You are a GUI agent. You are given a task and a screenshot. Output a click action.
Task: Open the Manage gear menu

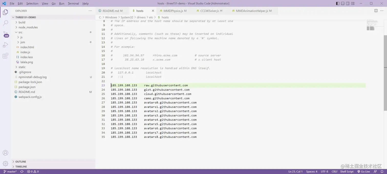tap(6, 163)
